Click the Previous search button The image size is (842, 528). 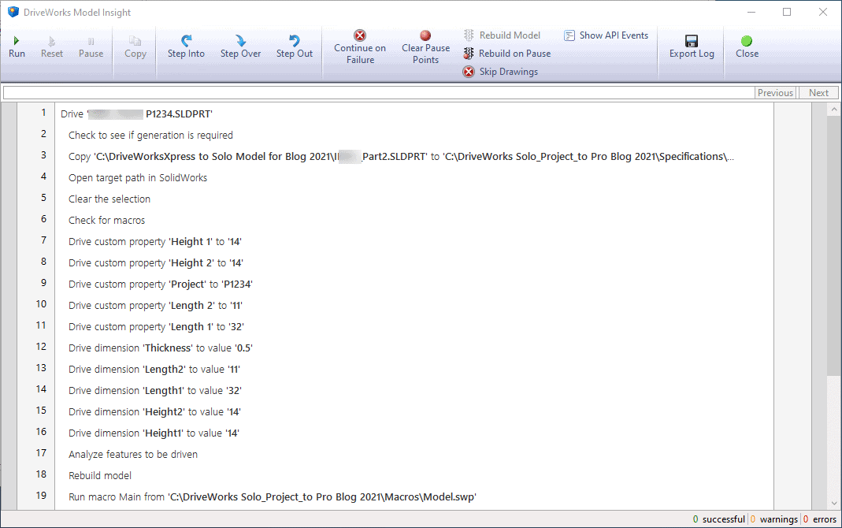[x=775, y=93]
